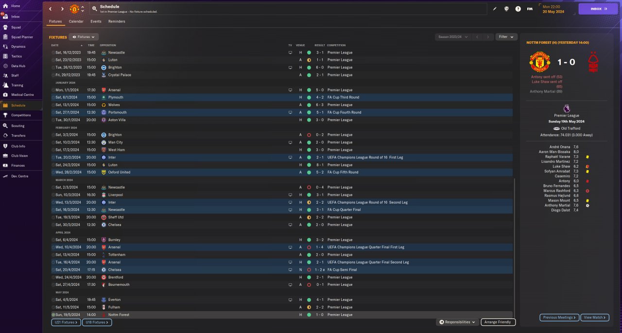The width and height of the screenshot is (622, 333).
Task: Toggle the reminder circle for Crystal Palace fixture
Action: tap(53, 75)
